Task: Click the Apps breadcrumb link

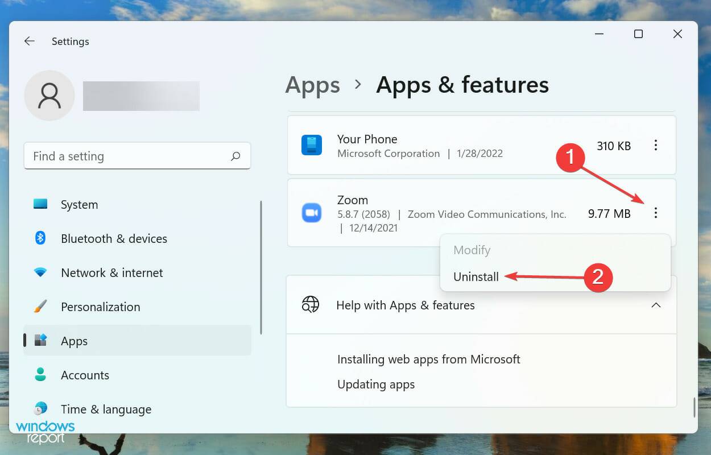Action: tap(312, 84)
